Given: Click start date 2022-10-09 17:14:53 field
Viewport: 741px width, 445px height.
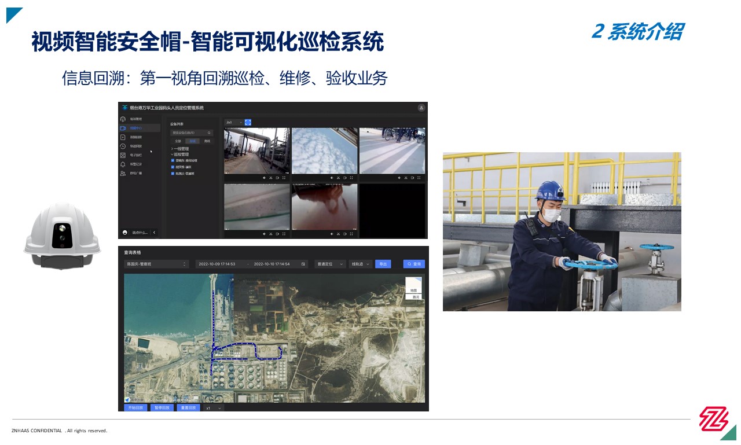Looking at the screenshot, I should pos(217,264).
